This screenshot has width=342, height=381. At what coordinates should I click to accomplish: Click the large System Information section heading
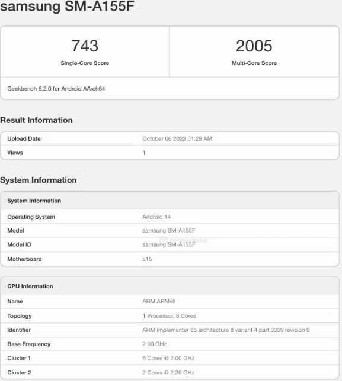(38, 180)
